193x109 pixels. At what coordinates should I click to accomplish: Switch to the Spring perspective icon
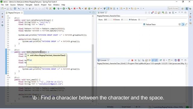tap(187, 8)
